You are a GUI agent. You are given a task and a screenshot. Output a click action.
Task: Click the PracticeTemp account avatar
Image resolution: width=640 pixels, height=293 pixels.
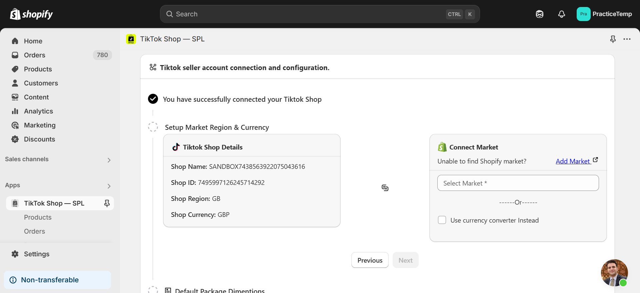(583, 14)
